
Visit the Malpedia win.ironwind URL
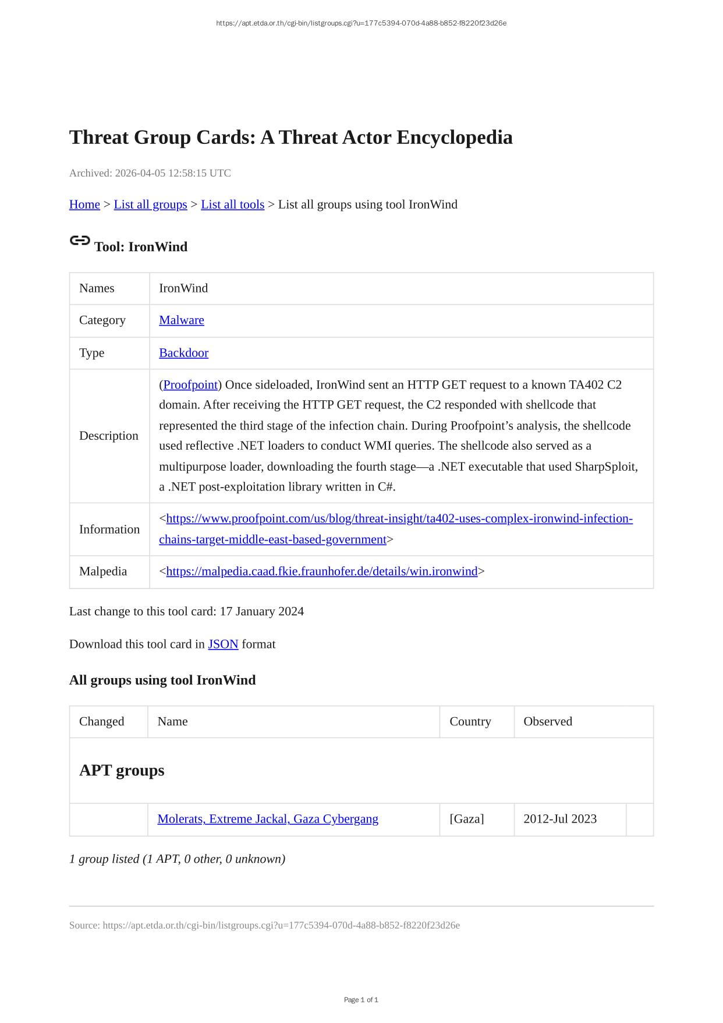[x=321, y=572]
